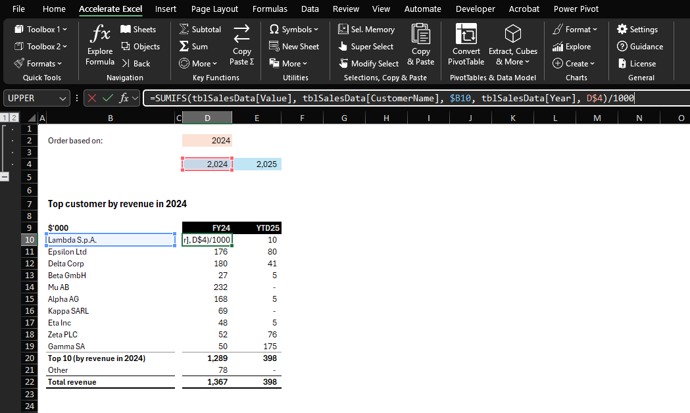The width and height of the screenshot is (690, 413).
Task: Click the Sel. Memory tool
Action: click(x=366, y=29)
